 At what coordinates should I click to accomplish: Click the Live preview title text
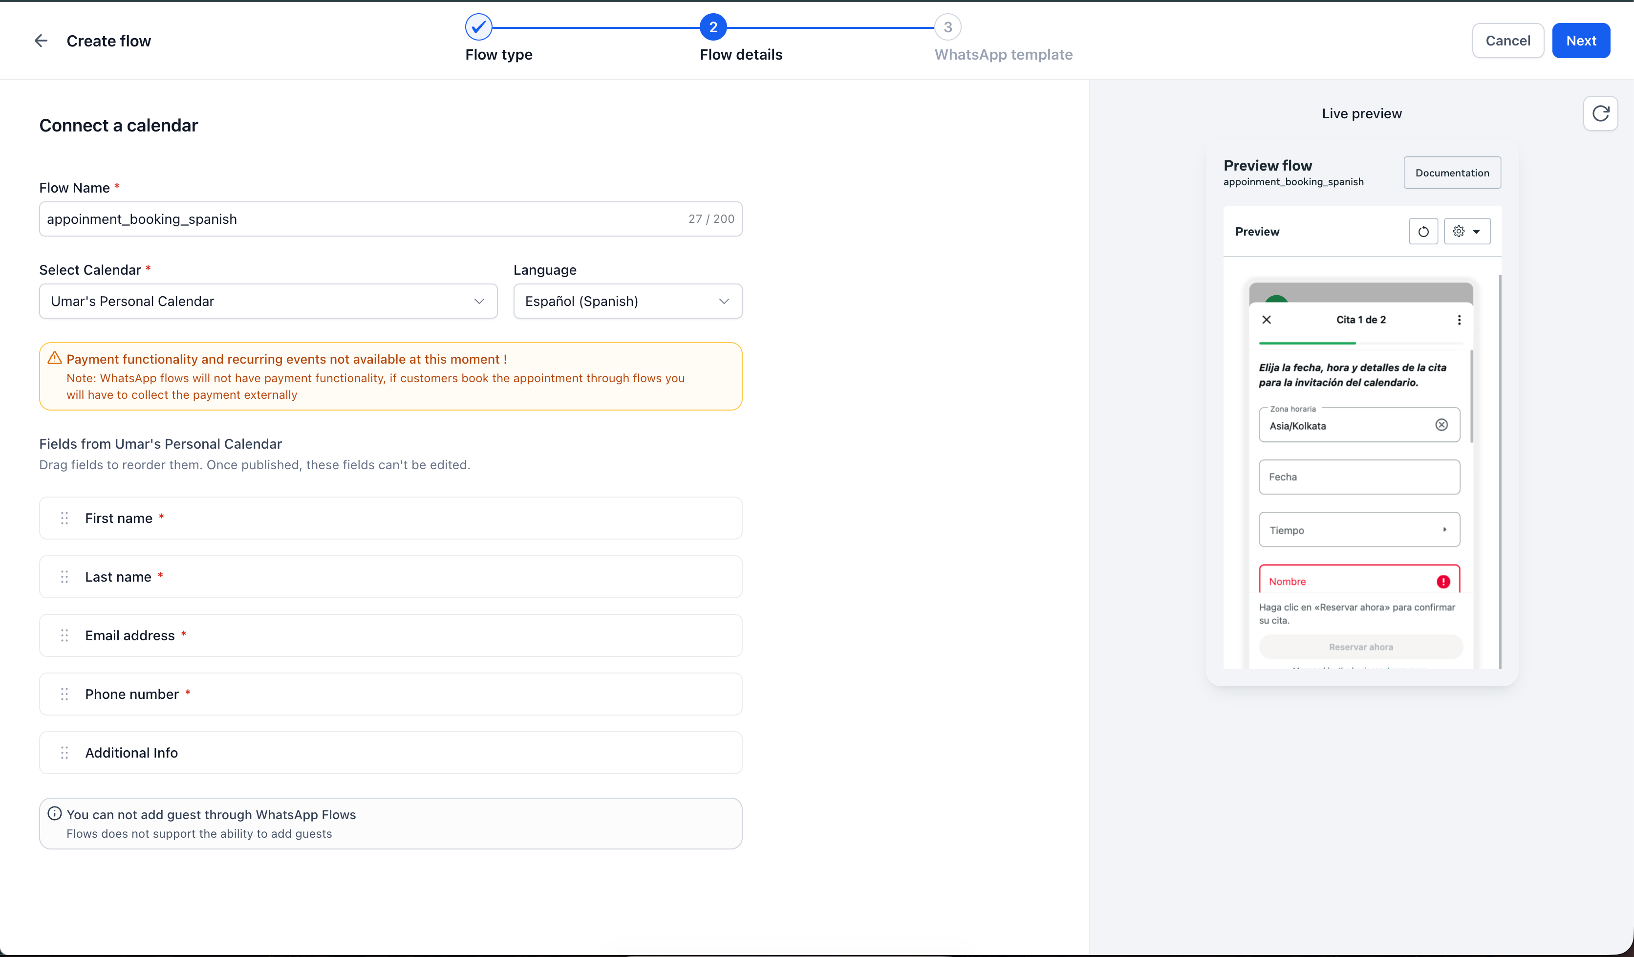pyautogui.click(x=1362, y=113)
